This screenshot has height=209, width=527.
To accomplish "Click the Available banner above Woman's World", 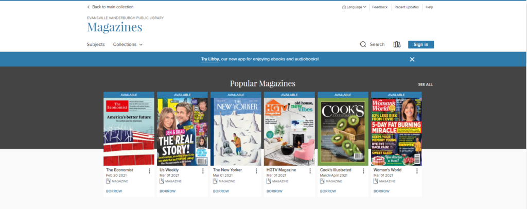I will pyautogui.click(x=396, y=95).
